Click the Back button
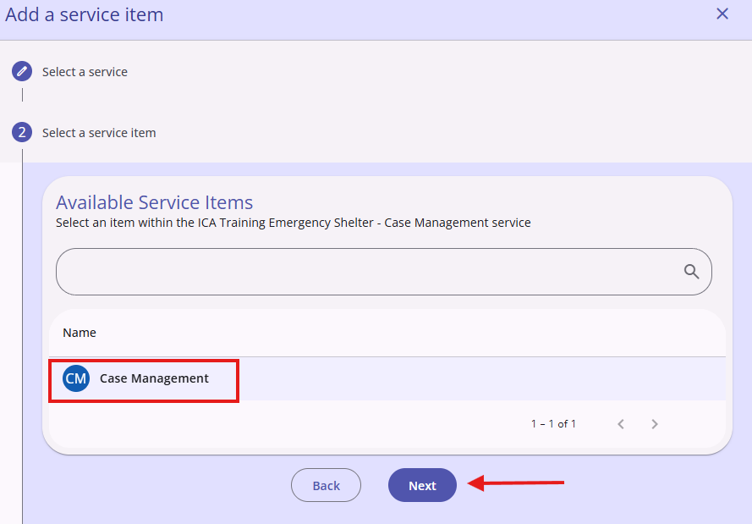752x524 pixels. pos(327,486)
